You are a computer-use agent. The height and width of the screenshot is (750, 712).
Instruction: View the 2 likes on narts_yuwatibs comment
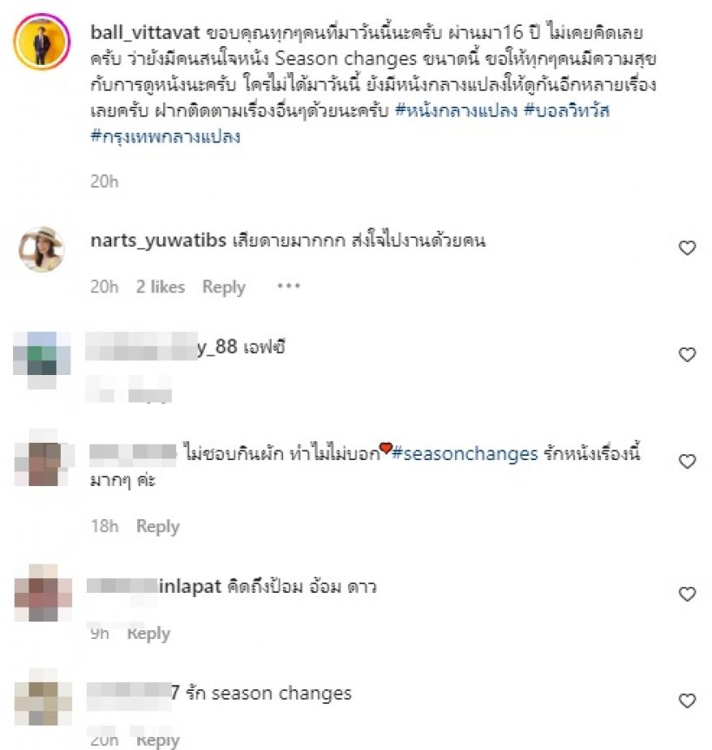click(x=161, y=286)
